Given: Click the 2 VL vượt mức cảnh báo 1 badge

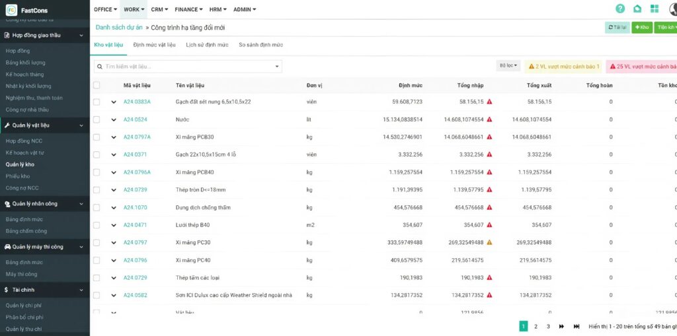Looking at the screenshot, I should point(563,67).
